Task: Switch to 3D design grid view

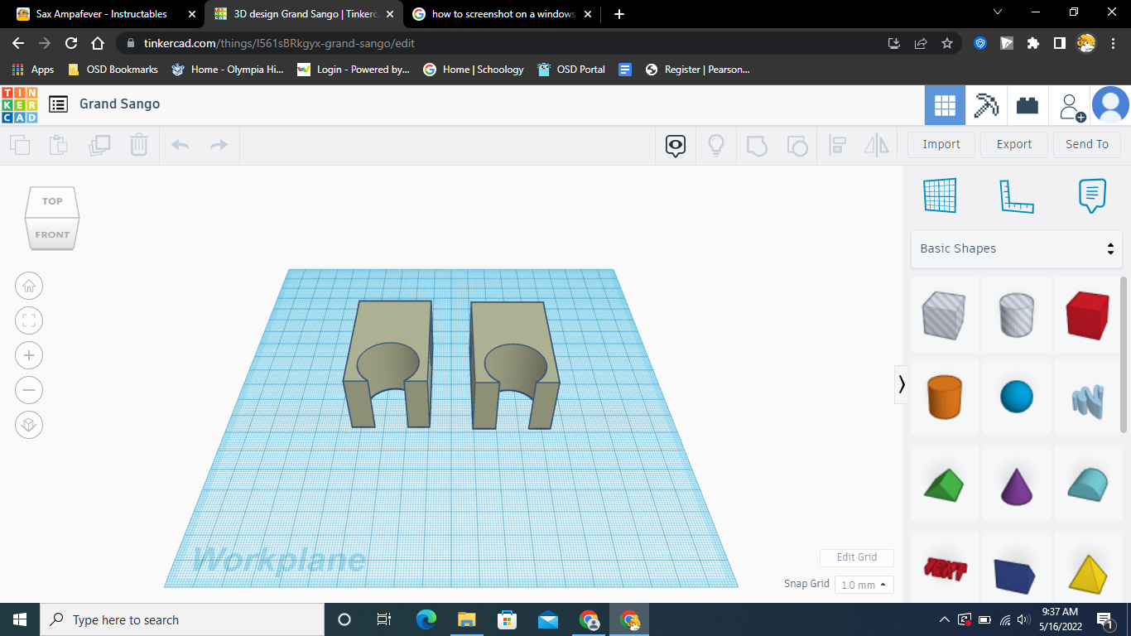Action: click(945, 105)
